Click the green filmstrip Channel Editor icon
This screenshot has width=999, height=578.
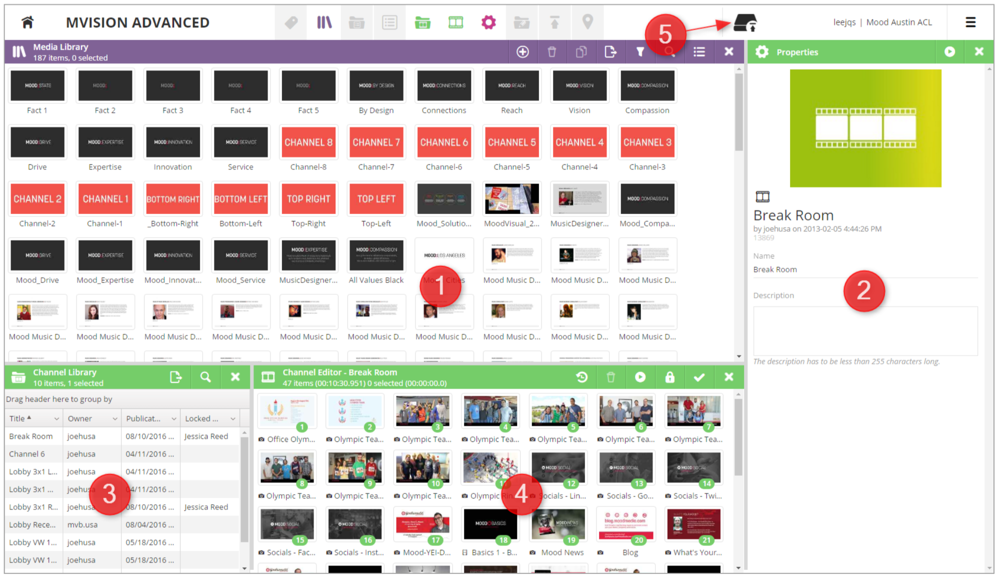[x=455, y=22]
